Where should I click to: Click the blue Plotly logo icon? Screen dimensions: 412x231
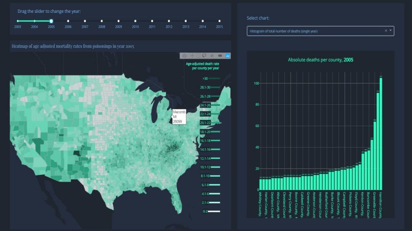228,56
